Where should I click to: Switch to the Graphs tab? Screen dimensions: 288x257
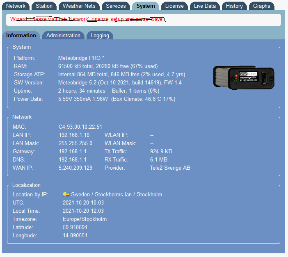(x=262, y=6)
